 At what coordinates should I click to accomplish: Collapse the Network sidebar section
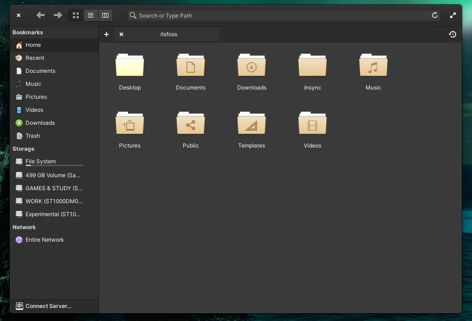(24, 227)
